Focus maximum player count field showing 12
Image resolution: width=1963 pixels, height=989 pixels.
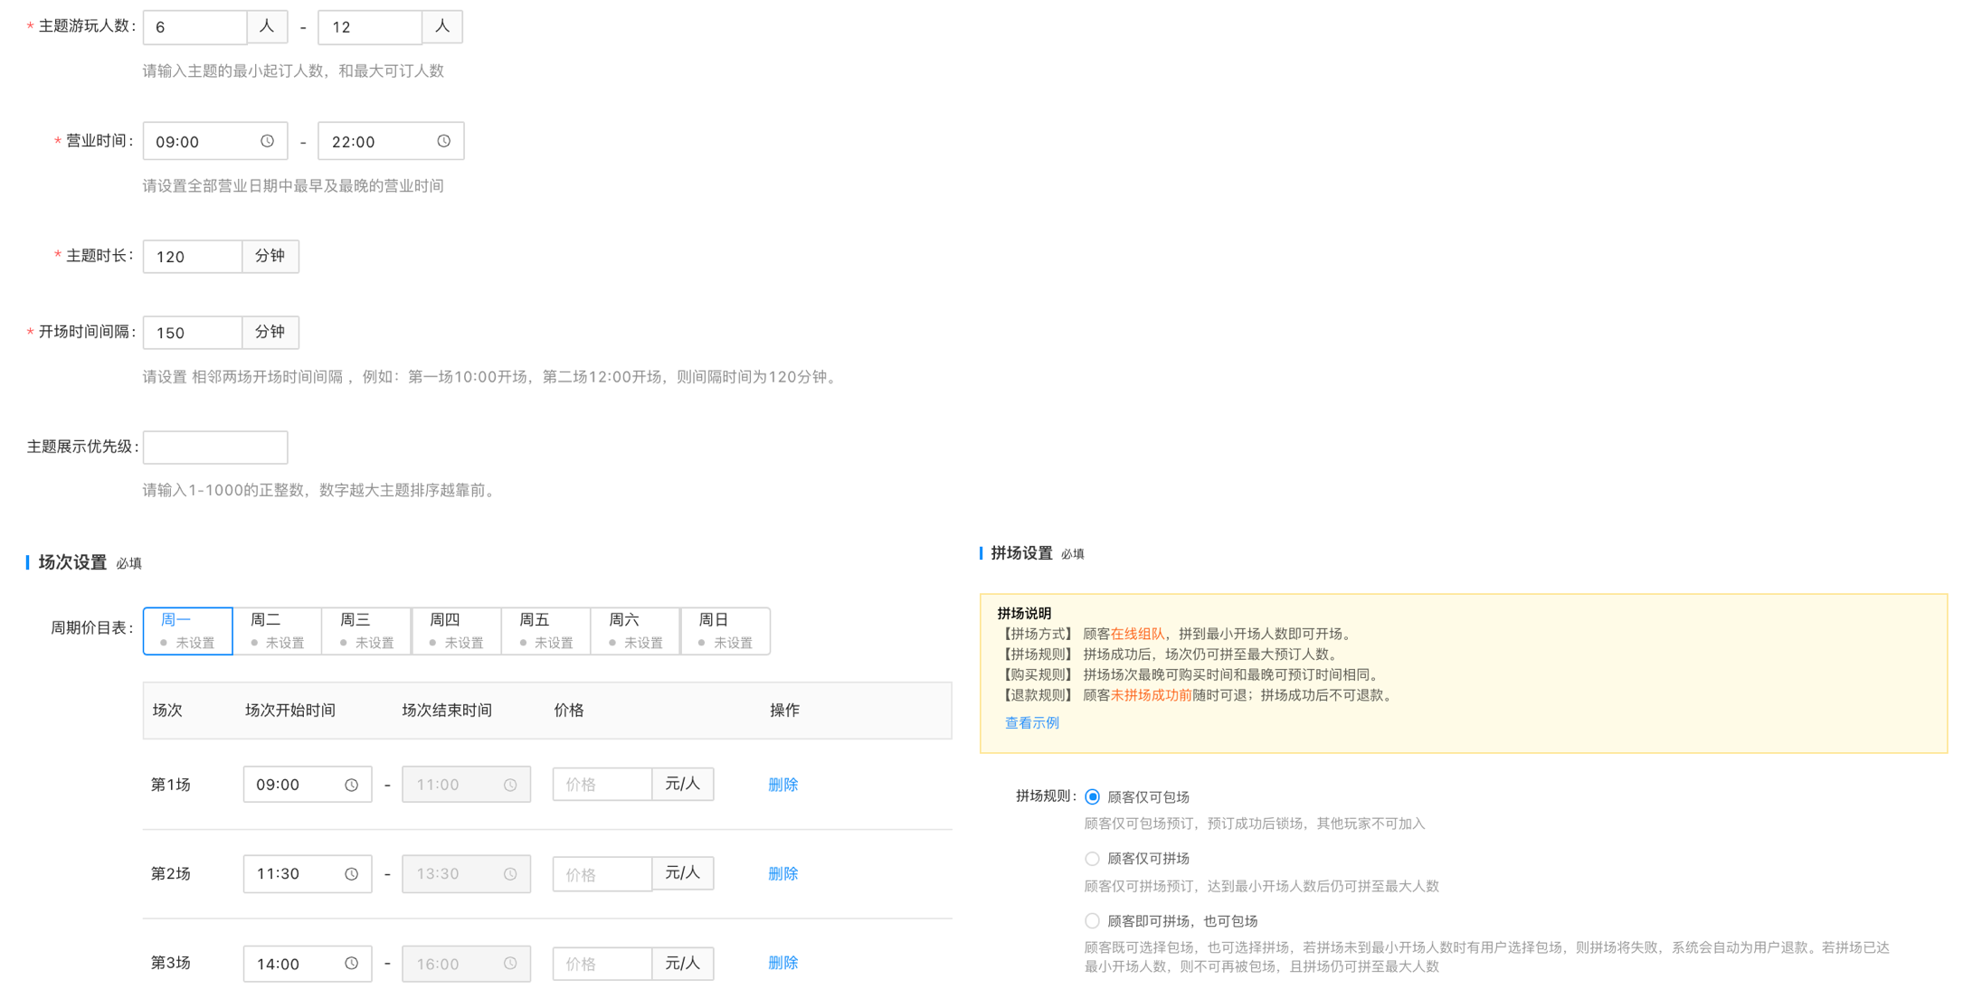[370, 27]
